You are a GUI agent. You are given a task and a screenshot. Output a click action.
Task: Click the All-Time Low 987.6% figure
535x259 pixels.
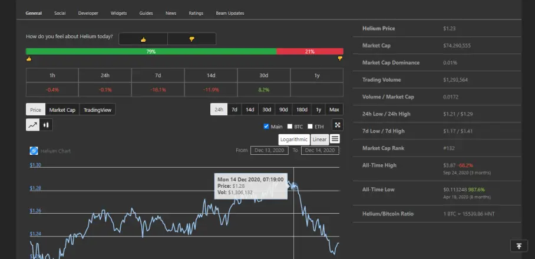[476, 190]
